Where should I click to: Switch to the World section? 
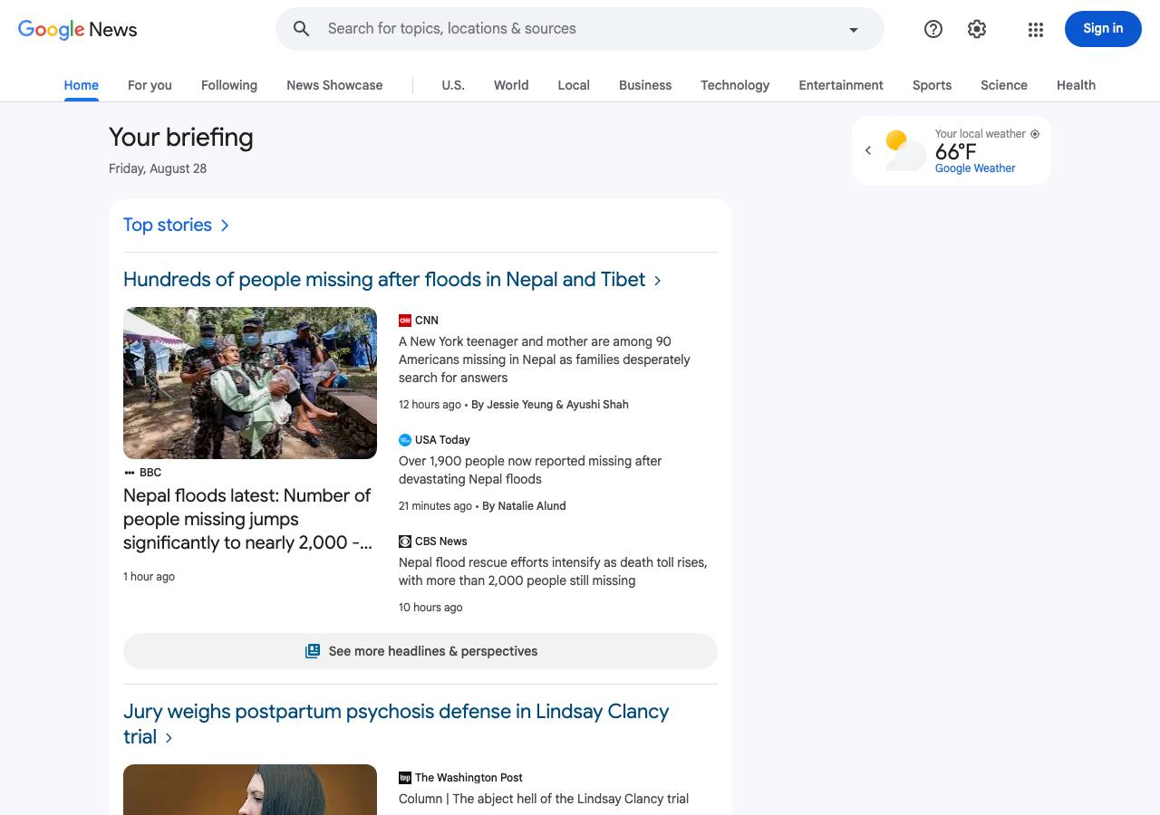[x=511, y=85]
